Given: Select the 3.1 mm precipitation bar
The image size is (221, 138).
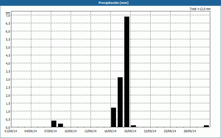Looking at the screenshot, I should point(120,102).
